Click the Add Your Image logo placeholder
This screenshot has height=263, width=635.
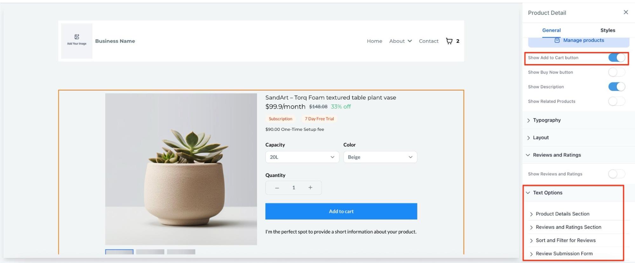tap(77, 41)
